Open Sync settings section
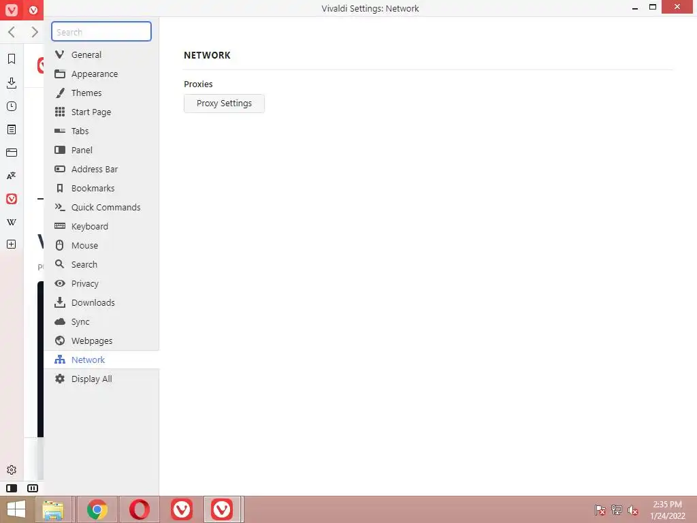 tap(101, 322)
